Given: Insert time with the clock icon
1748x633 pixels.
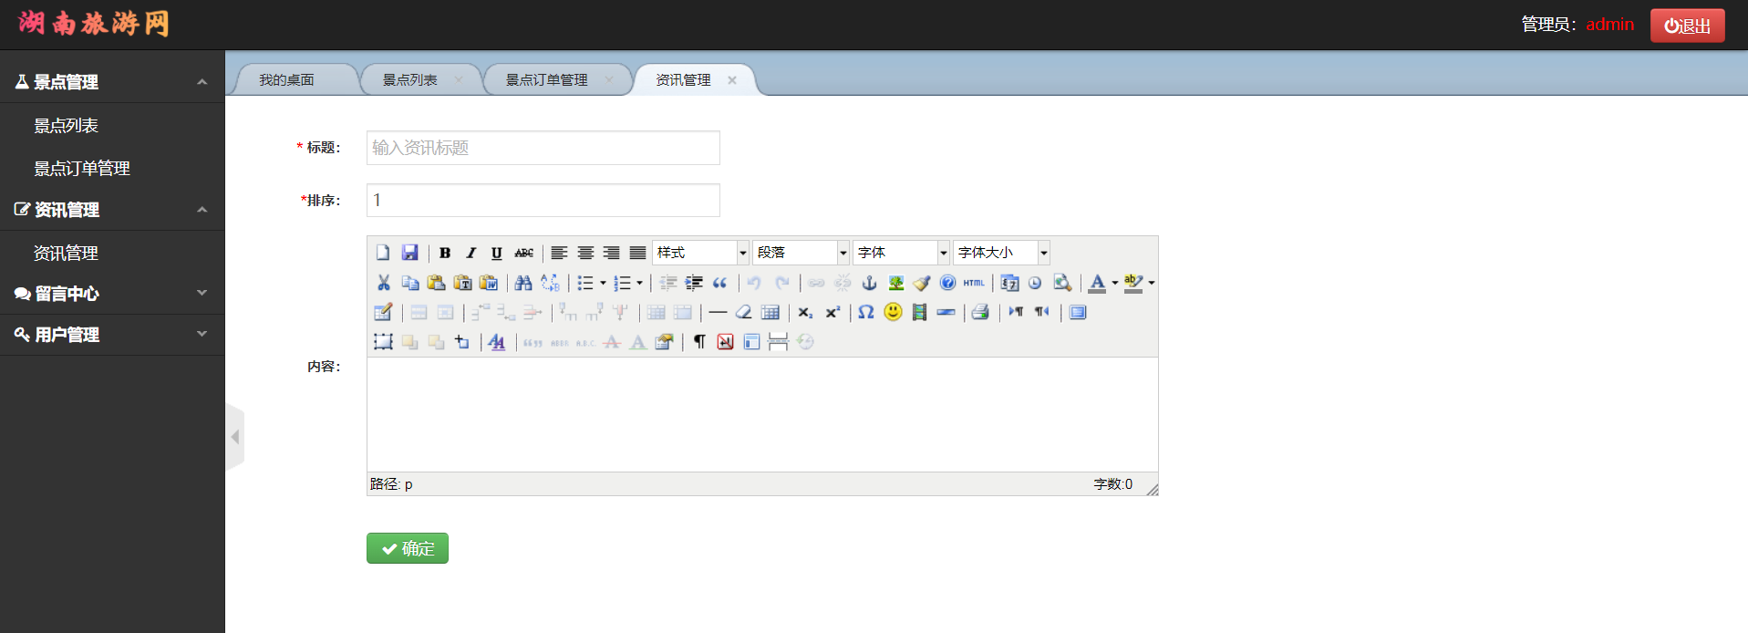Looking at the screenshot, I should click(1035, 283).
